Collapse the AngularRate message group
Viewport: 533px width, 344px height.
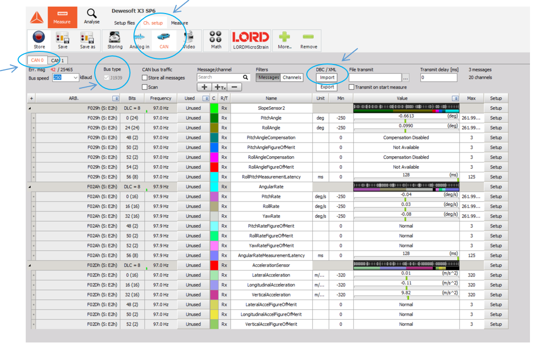click(30, 187)
